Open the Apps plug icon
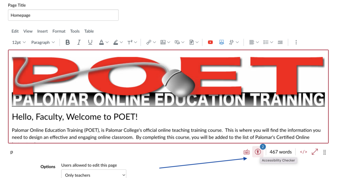Screen dimensions: 337x178 point(231,42)
